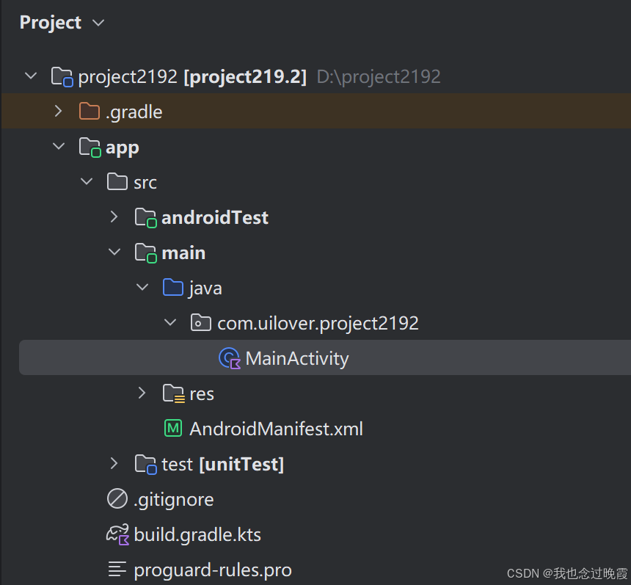Expand the .gradle folder
Image resolution: width=631 pixels, height=585 pixels.
coord(59,111)
